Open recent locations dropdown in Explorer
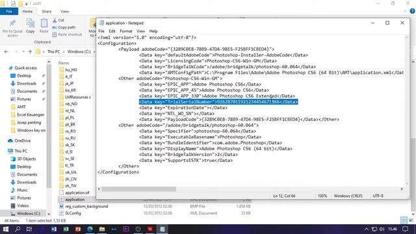416x234 pixels. click(x=23, y=52)
